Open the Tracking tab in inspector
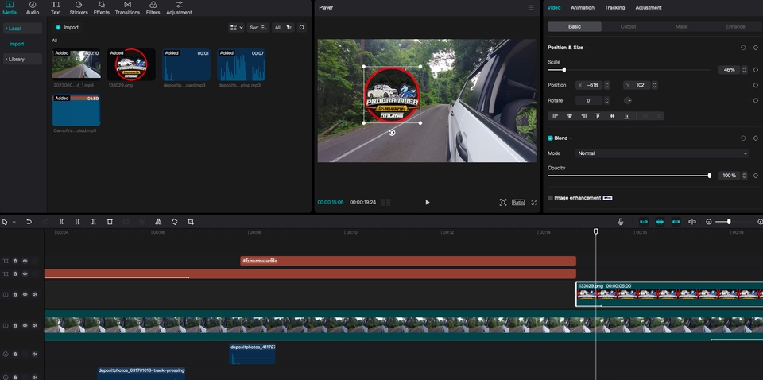Image resolution: width=763 pixels, height=380 pixels. pos(614,8)
